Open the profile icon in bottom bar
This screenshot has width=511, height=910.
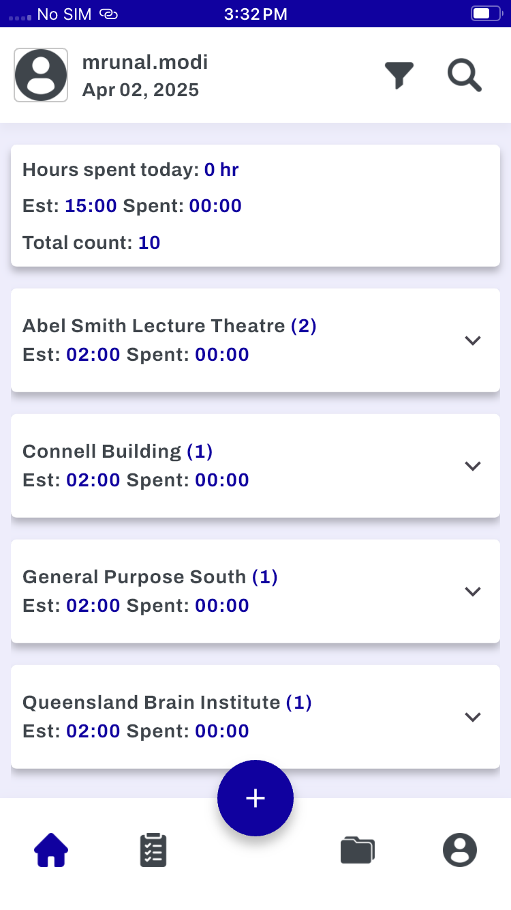[x=460, y=850]
